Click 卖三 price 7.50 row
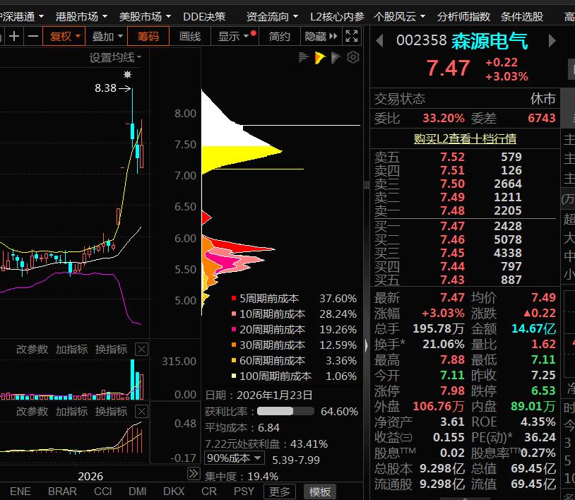 pos(465,184)
